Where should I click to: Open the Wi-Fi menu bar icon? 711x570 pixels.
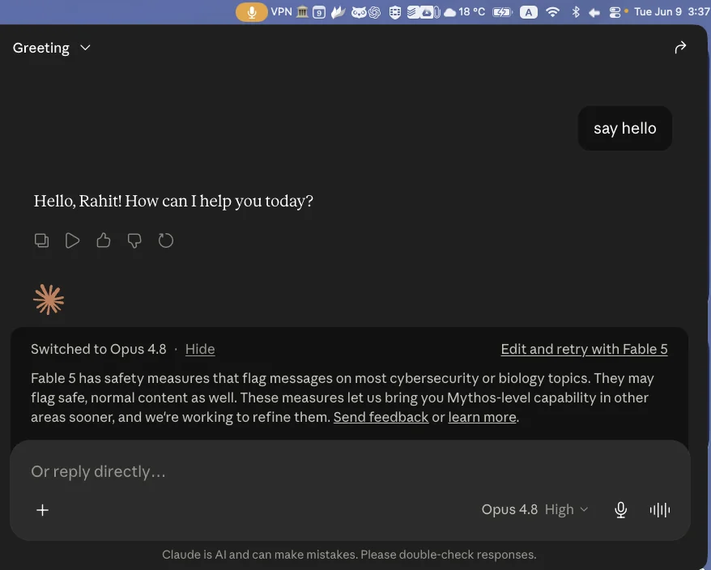552,12
